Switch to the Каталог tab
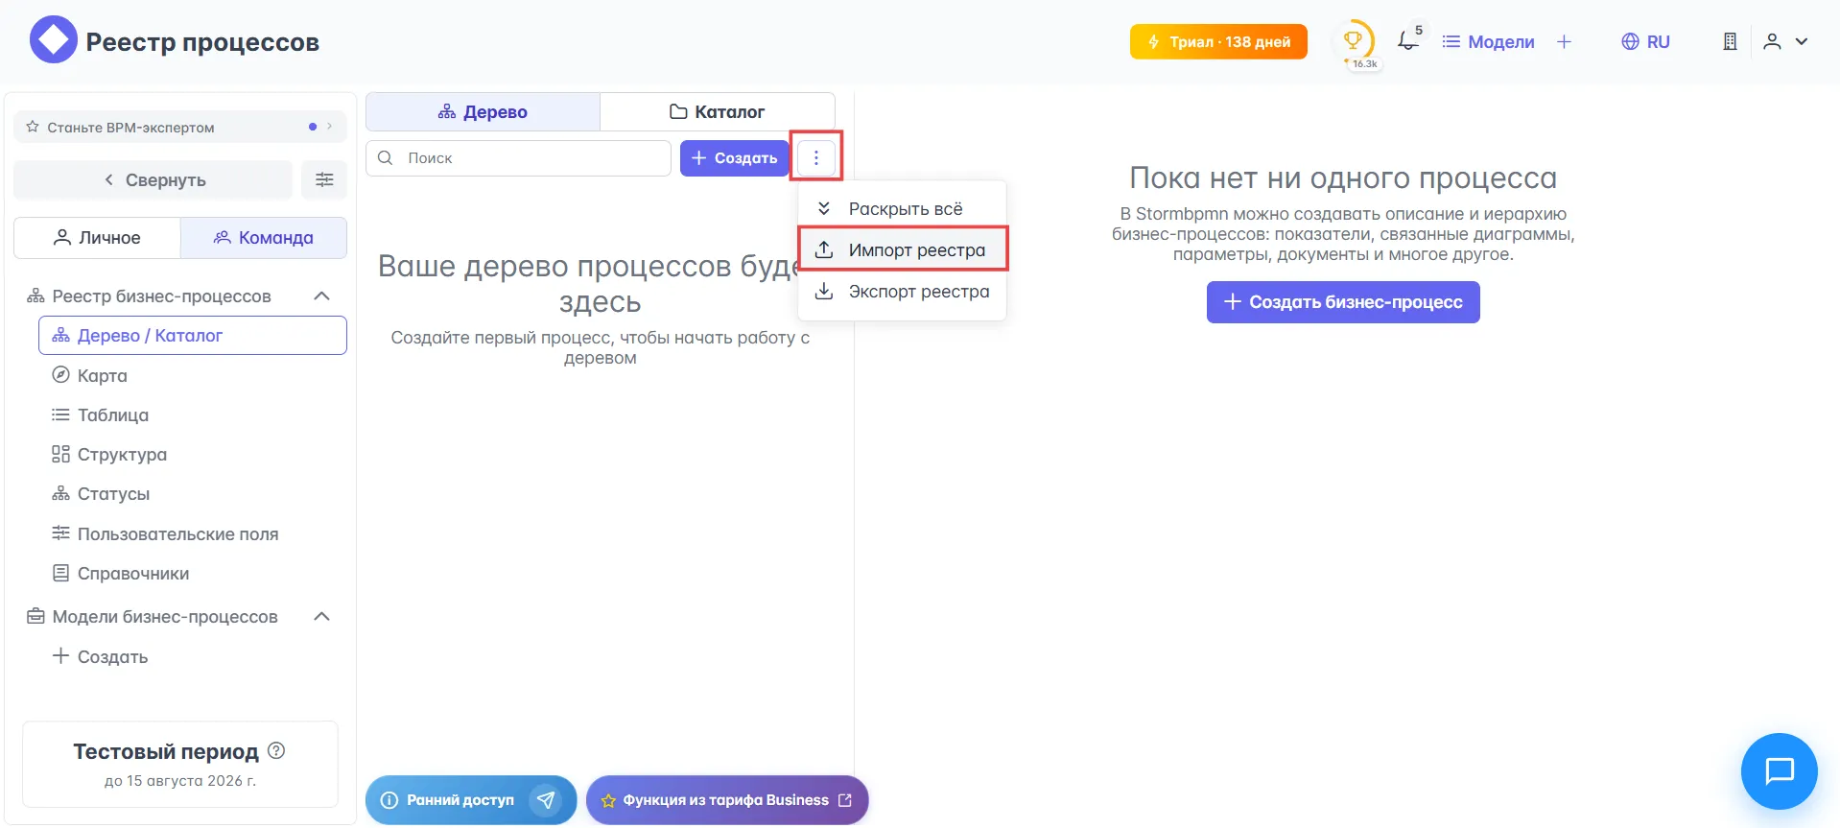Viewport: 1840px width, 828px height. (717, 112)
